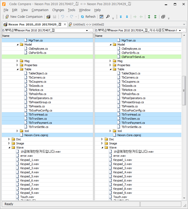Expand the Msg folder in left pane

coord(18,61)
